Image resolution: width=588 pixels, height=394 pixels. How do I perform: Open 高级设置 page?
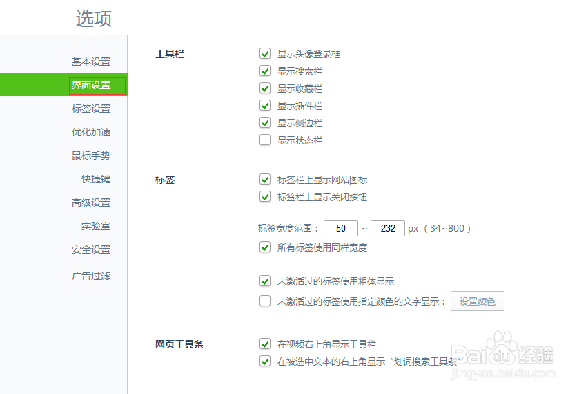point(91,203)
